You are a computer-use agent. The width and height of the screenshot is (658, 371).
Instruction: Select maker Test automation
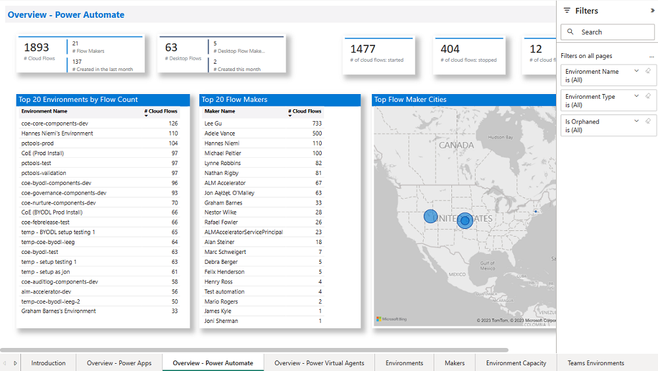[x=263, y=291]
